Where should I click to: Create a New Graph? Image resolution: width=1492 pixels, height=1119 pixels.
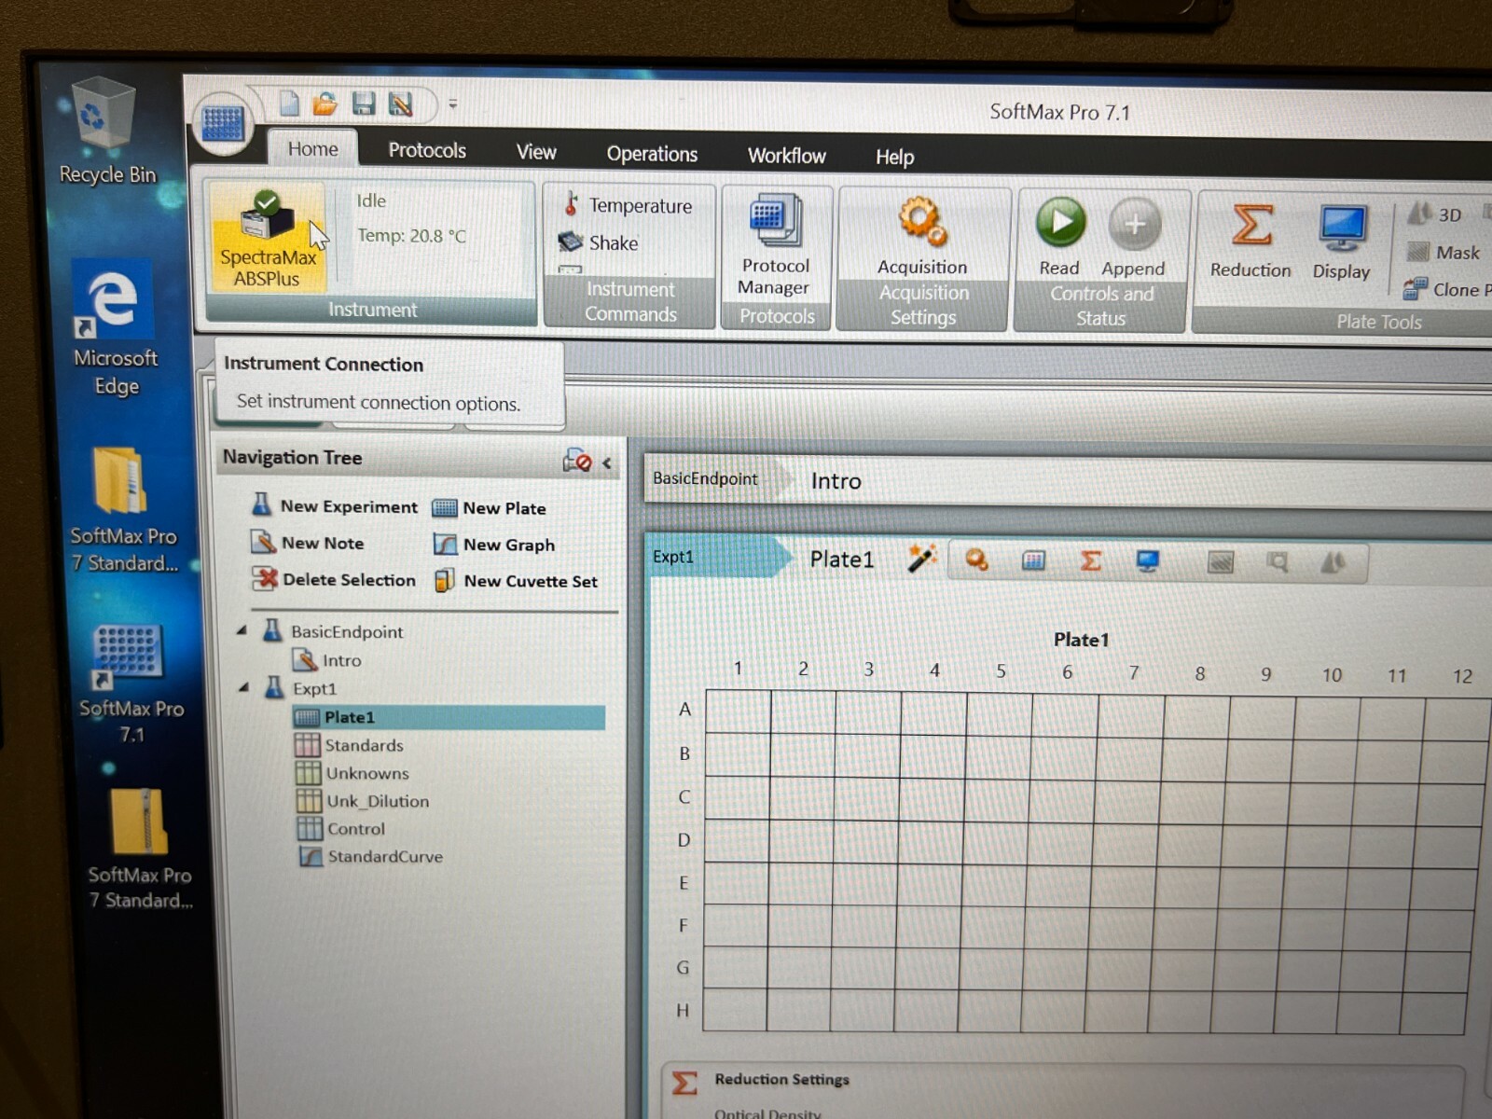point(494,545)
